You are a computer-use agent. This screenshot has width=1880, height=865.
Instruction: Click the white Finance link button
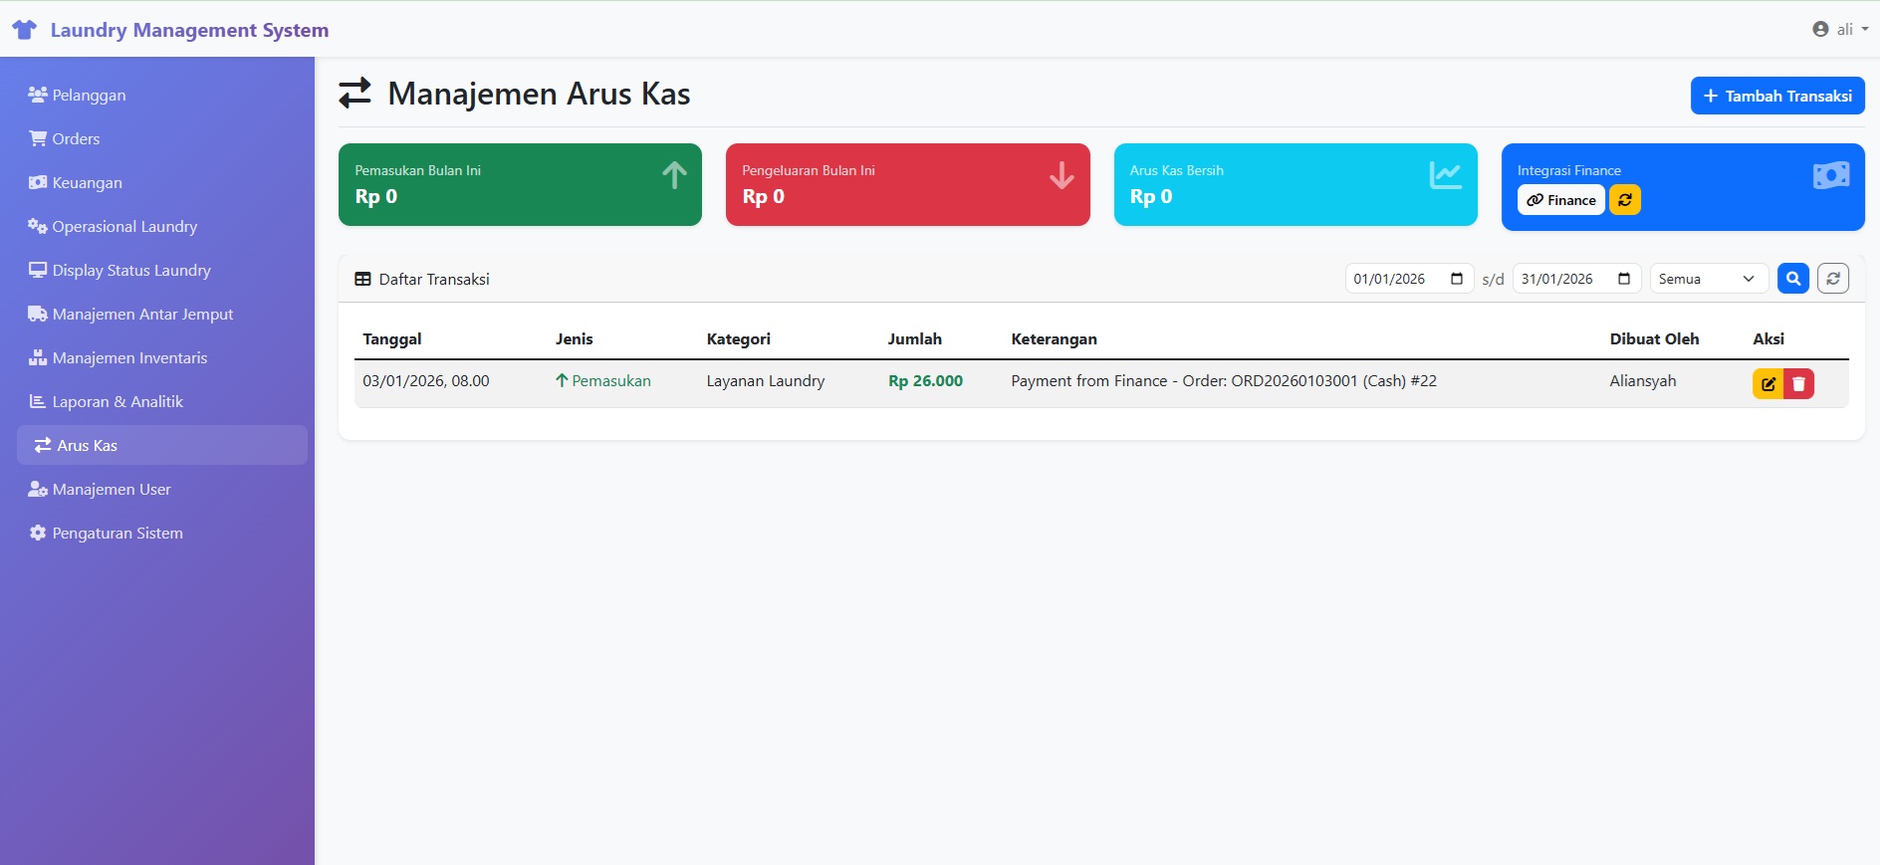pyautogui.click(x=1560, y=200)
